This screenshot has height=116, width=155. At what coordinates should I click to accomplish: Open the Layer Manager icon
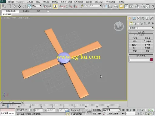pyautogui.click(x=116, y=6)
